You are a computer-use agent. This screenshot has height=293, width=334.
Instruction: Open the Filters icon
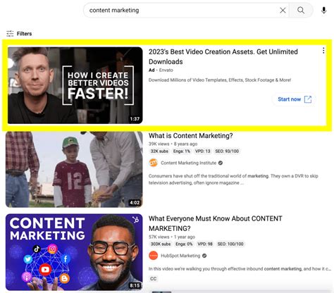(10, 34)
